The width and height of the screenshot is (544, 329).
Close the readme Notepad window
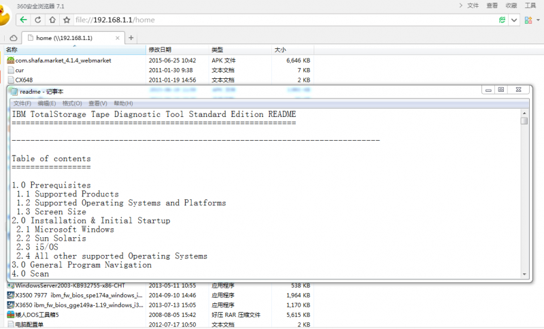518,90
